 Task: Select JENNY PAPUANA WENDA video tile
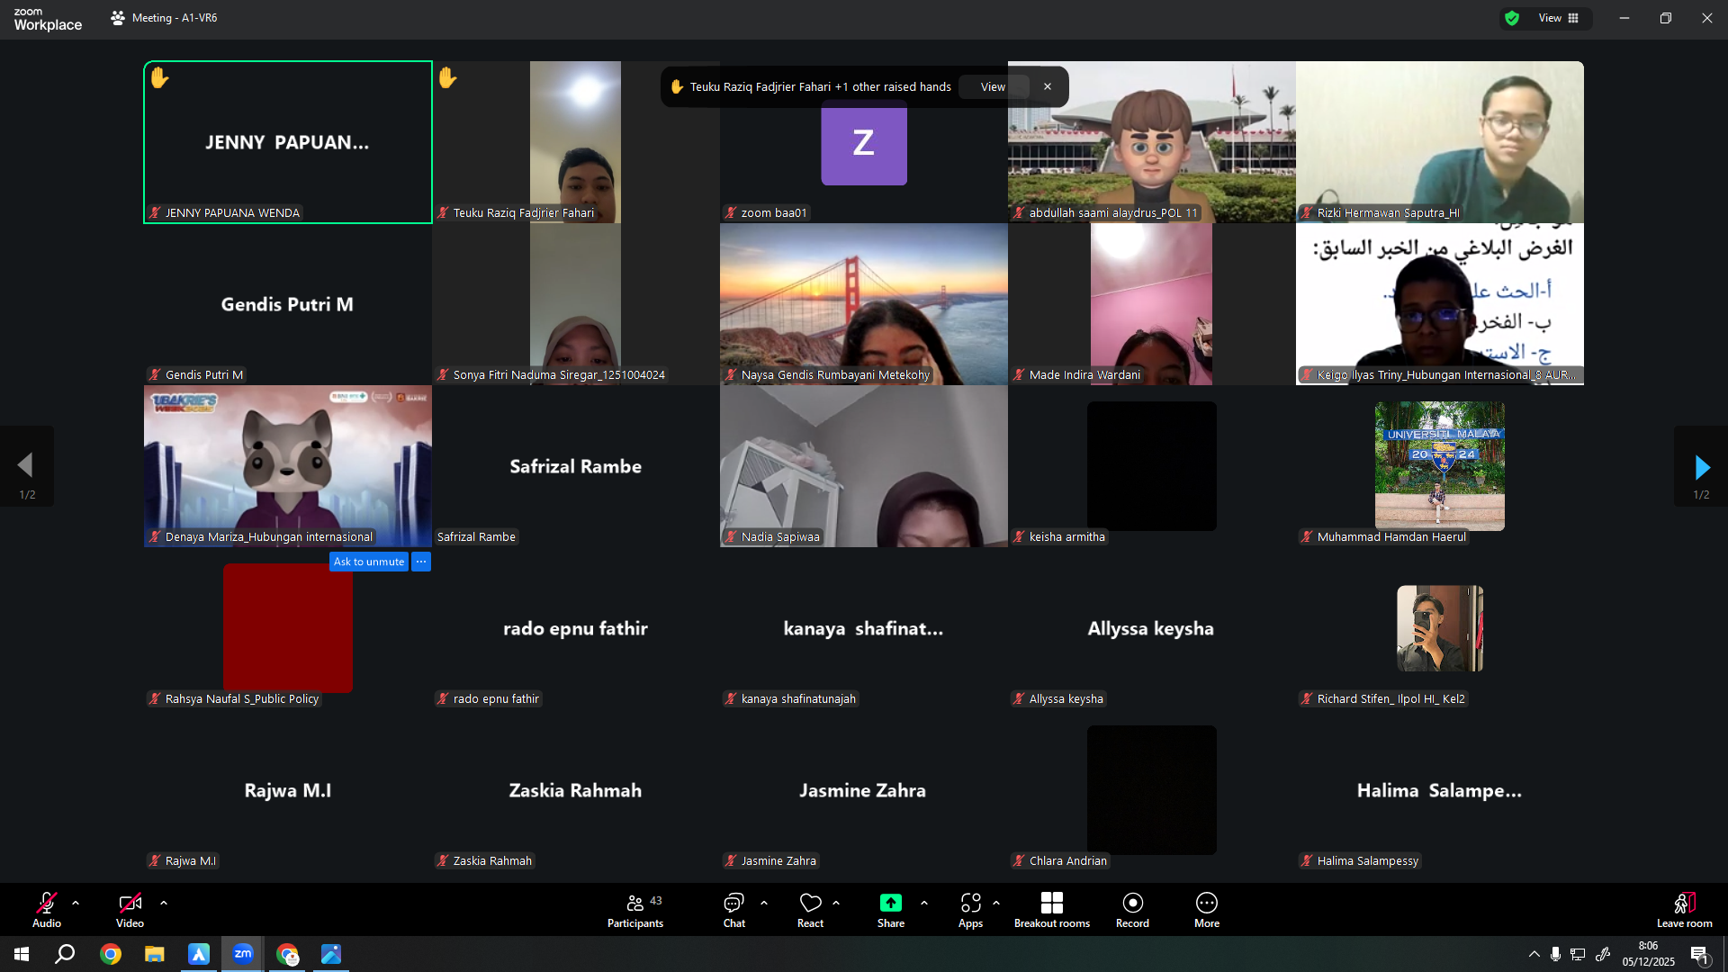(288, 142)
